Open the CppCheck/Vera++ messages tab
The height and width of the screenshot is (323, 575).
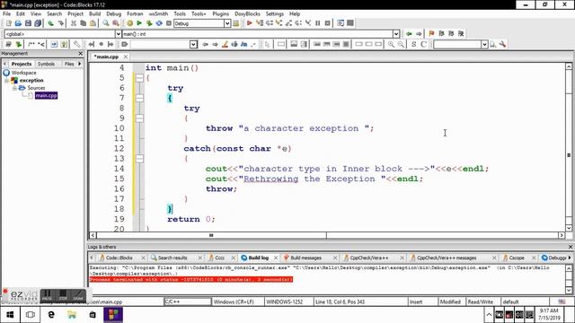(447, 258)
